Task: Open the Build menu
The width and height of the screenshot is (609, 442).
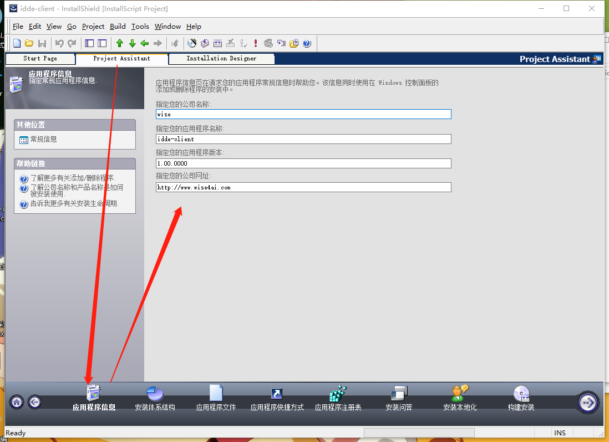Action: [x=118, y=27]
